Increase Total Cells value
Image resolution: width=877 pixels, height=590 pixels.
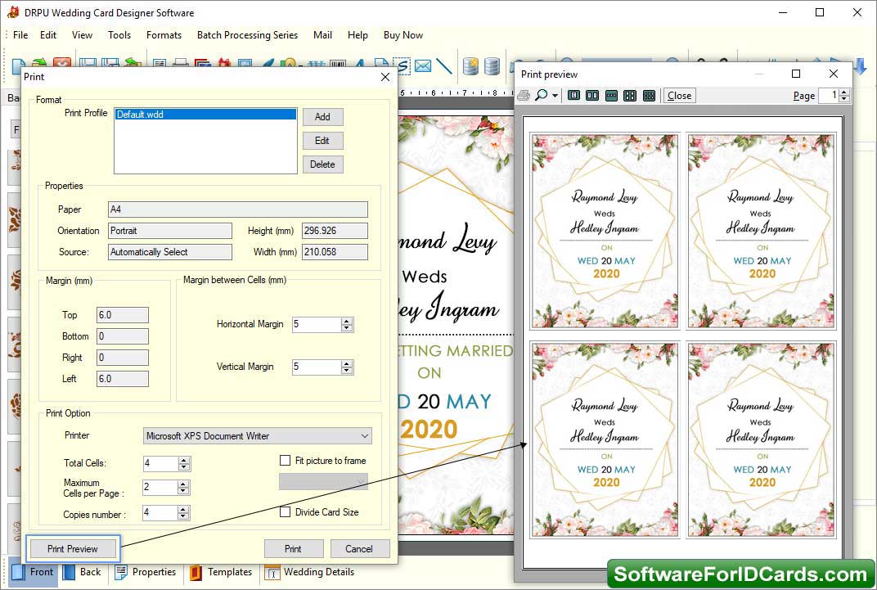tap(184, 460)
